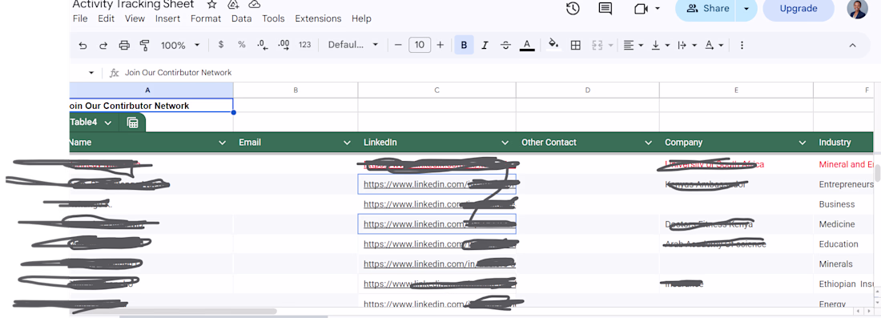Click the Share button
The height and width of the screenshot is (318, 881).
[709, 9]
